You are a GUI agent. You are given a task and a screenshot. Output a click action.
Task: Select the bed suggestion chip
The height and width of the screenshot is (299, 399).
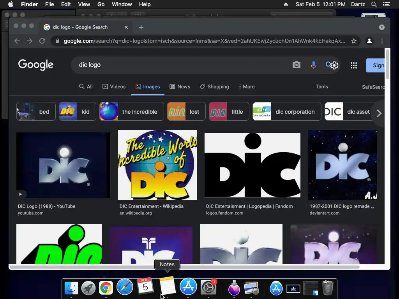(36, 111)
